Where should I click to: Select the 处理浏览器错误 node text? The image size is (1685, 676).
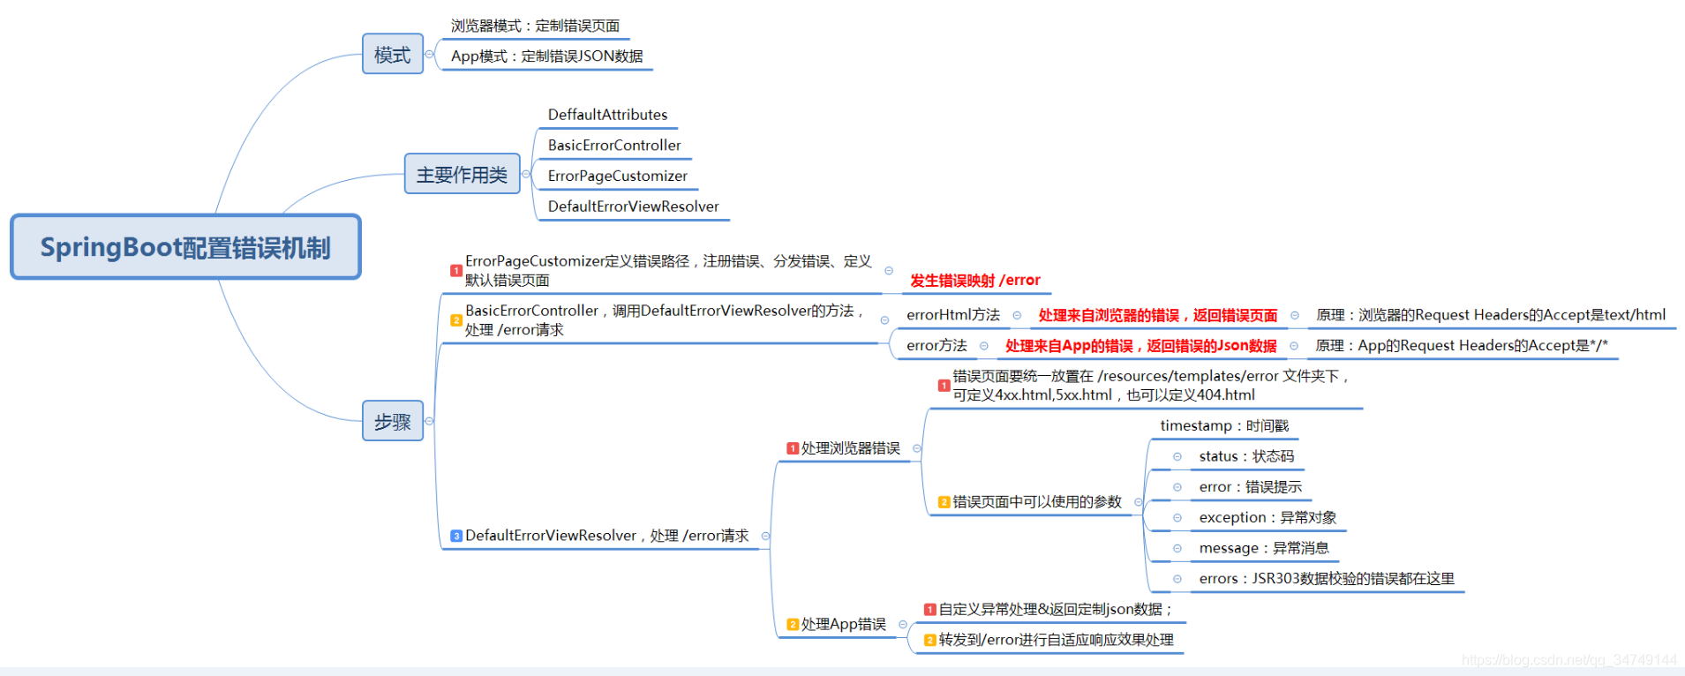(851, 448)
